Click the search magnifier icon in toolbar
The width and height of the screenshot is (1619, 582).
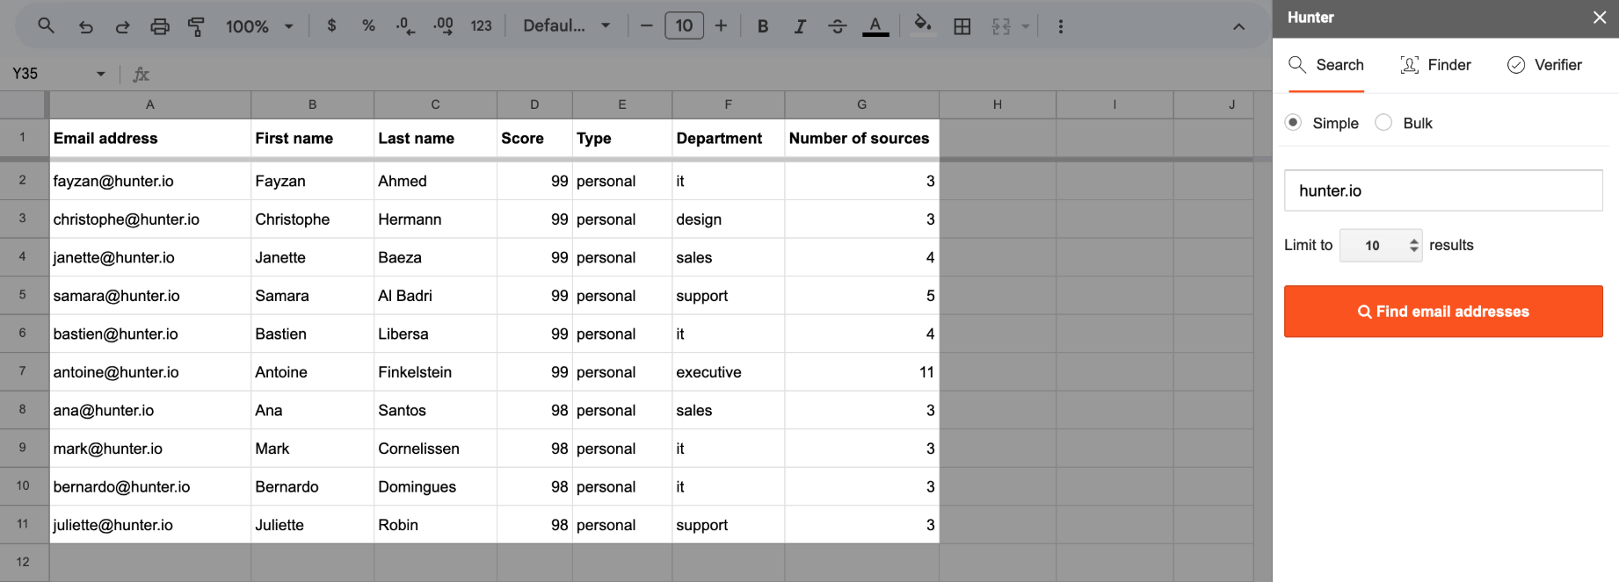46,26
